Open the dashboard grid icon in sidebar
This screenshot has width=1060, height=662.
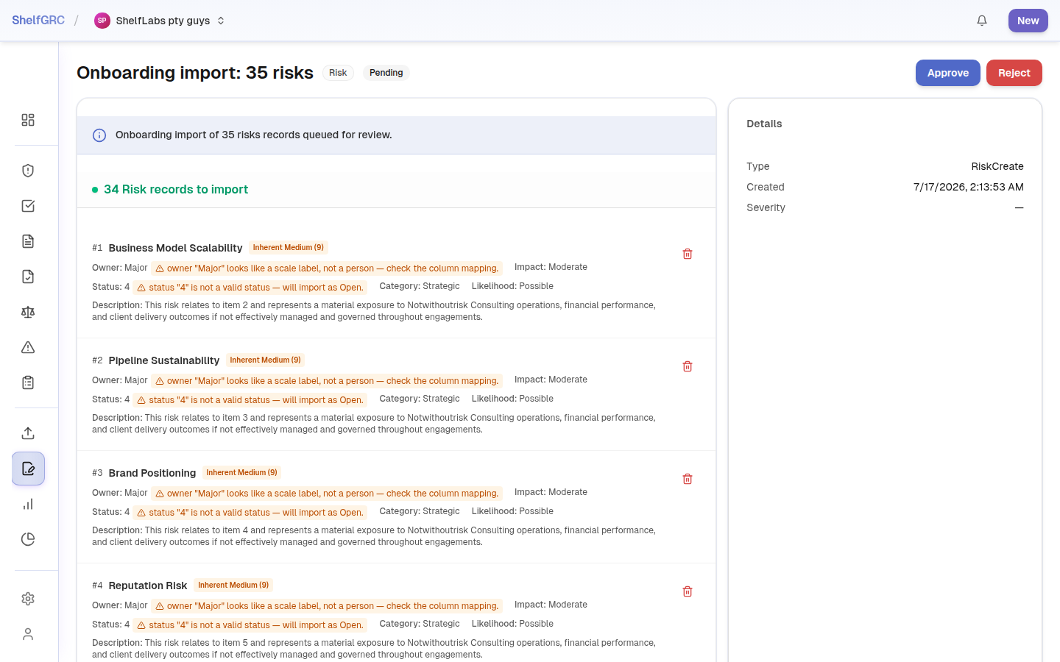pyautogui.click(x=28, y=120)
